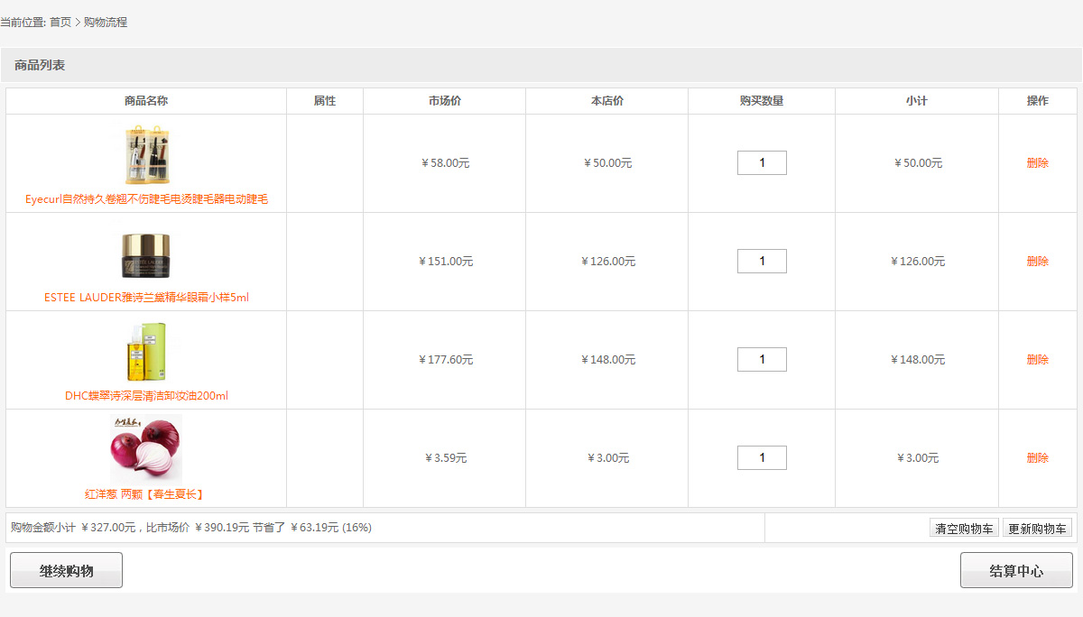Click the subtotal of the red onion row
The height and width of the screenshot is (617, 1083).
(x=917, y=458)
